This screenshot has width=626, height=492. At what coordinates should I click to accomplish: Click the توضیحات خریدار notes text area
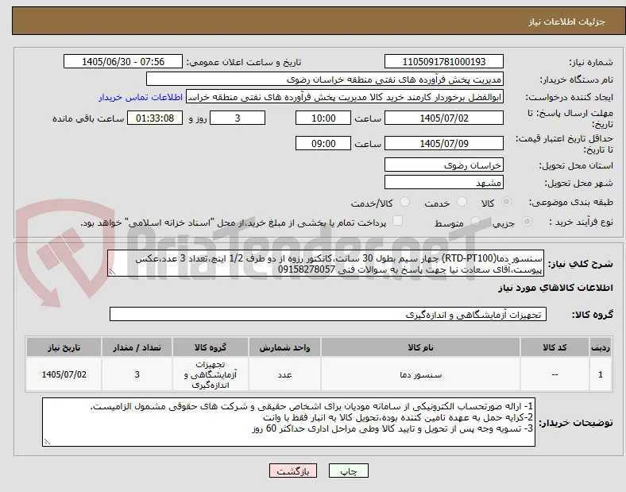pos(288,422)
